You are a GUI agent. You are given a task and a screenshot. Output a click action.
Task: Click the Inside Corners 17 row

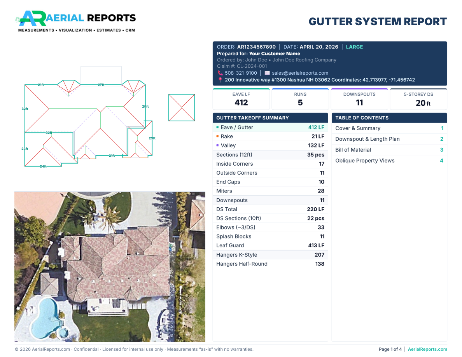(270, 164)
